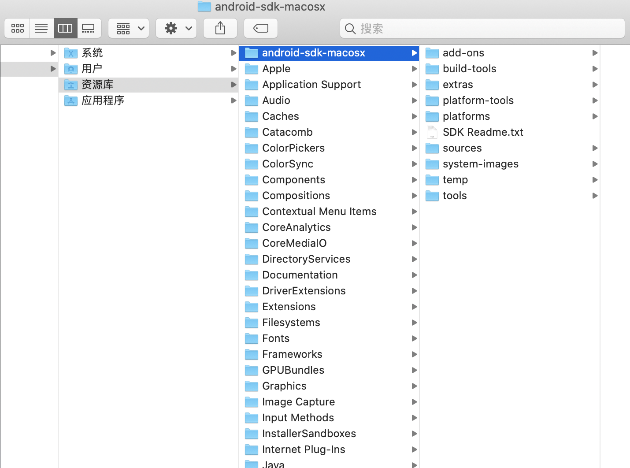Select the 资源库 folder
This screenshot has width=630, height=468.
point(148,85)
